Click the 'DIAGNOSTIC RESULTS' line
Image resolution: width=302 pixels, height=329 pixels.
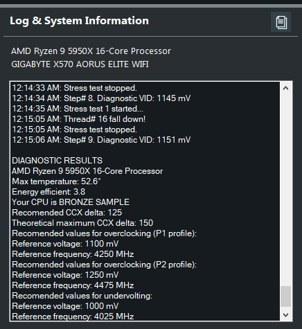tap(57, 161)
